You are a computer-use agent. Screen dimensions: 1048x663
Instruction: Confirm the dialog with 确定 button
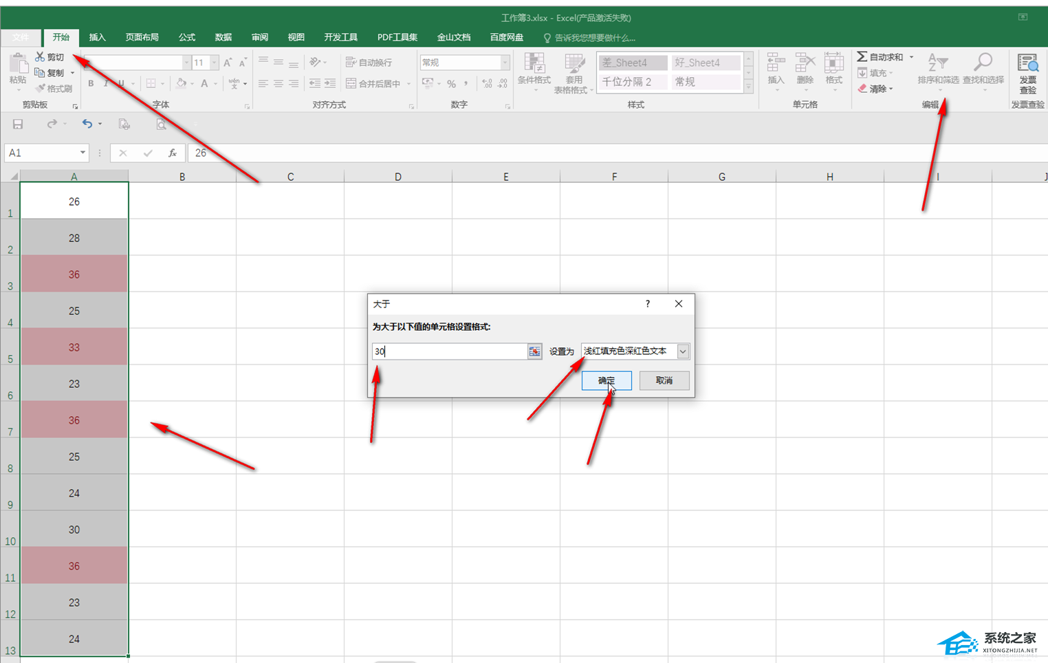tap(606, 380)
